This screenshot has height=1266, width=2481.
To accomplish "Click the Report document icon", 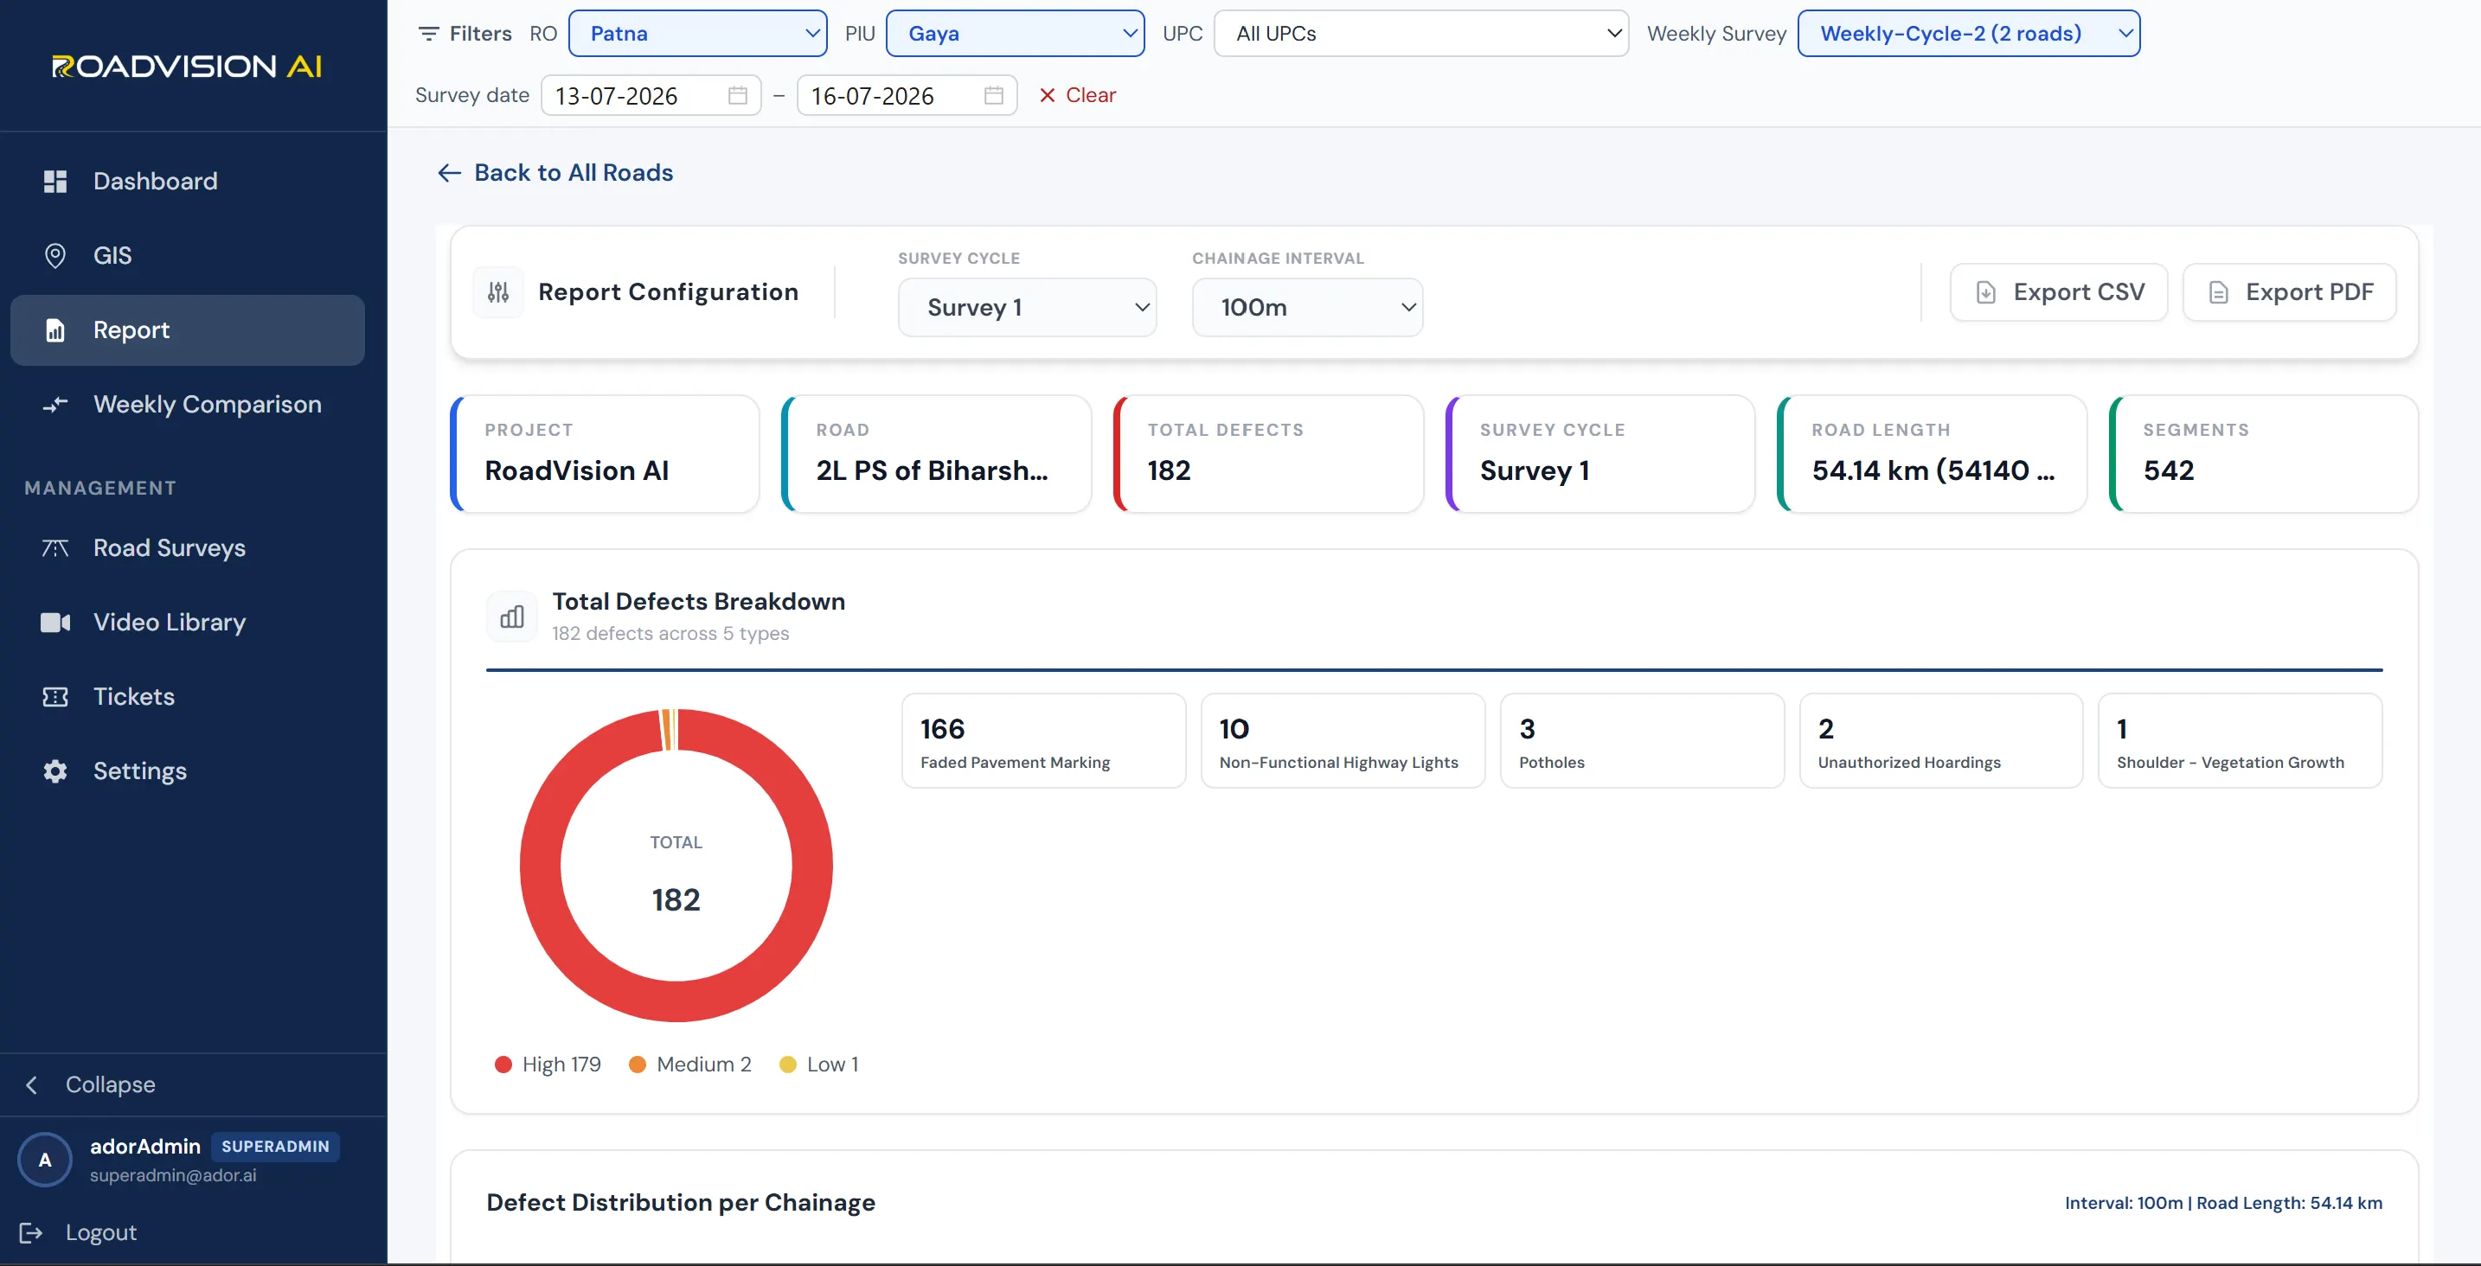I will point(54,330).
